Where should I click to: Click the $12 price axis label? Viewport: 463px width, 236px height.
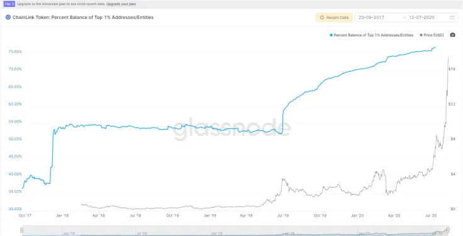click(452, 104)
